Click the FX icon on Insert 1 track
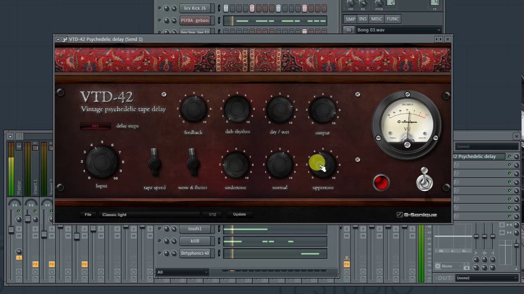Viewport: 524px width, 294px height. click(35, 264)
